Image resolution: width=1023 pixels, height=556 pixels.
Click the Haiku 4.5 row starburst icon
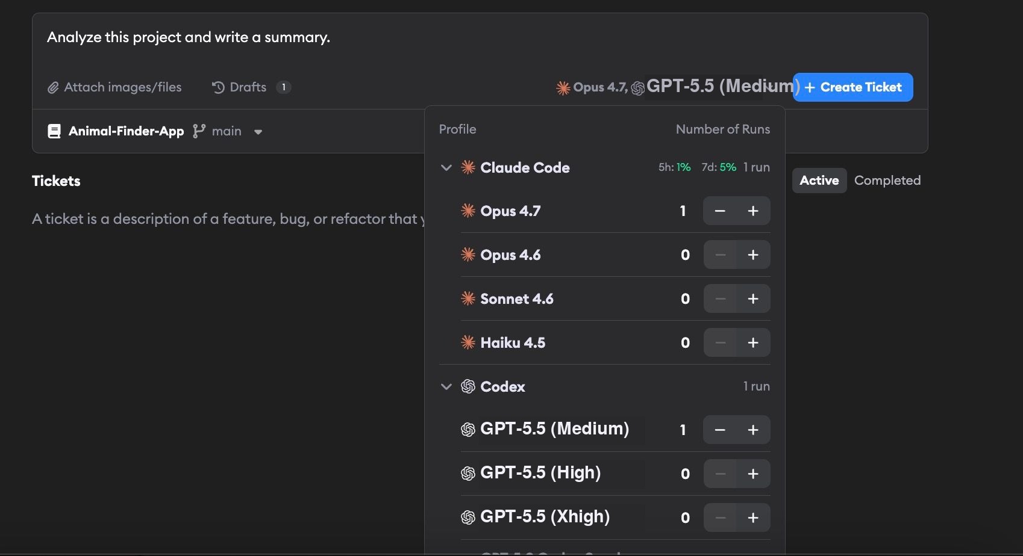click(468, 342)
